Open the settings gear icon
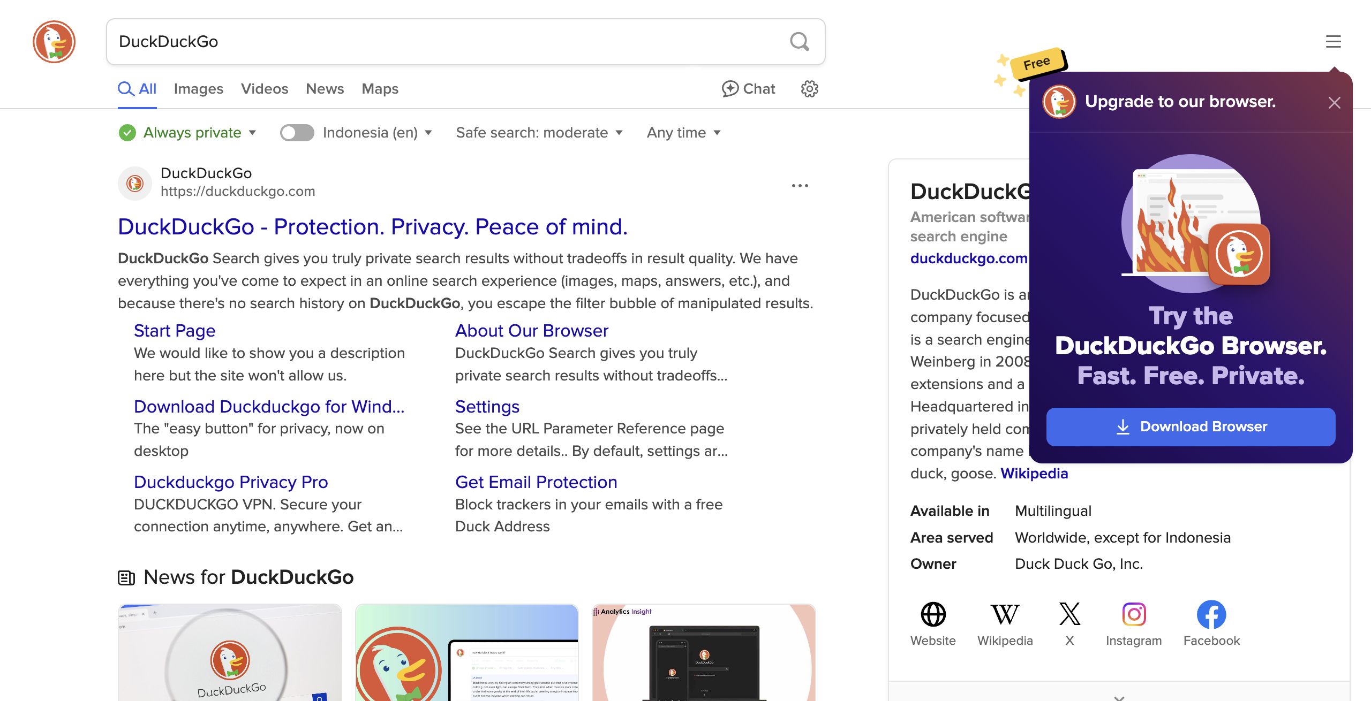Viewport: 1371px width, 701px height. coord(809,89)
